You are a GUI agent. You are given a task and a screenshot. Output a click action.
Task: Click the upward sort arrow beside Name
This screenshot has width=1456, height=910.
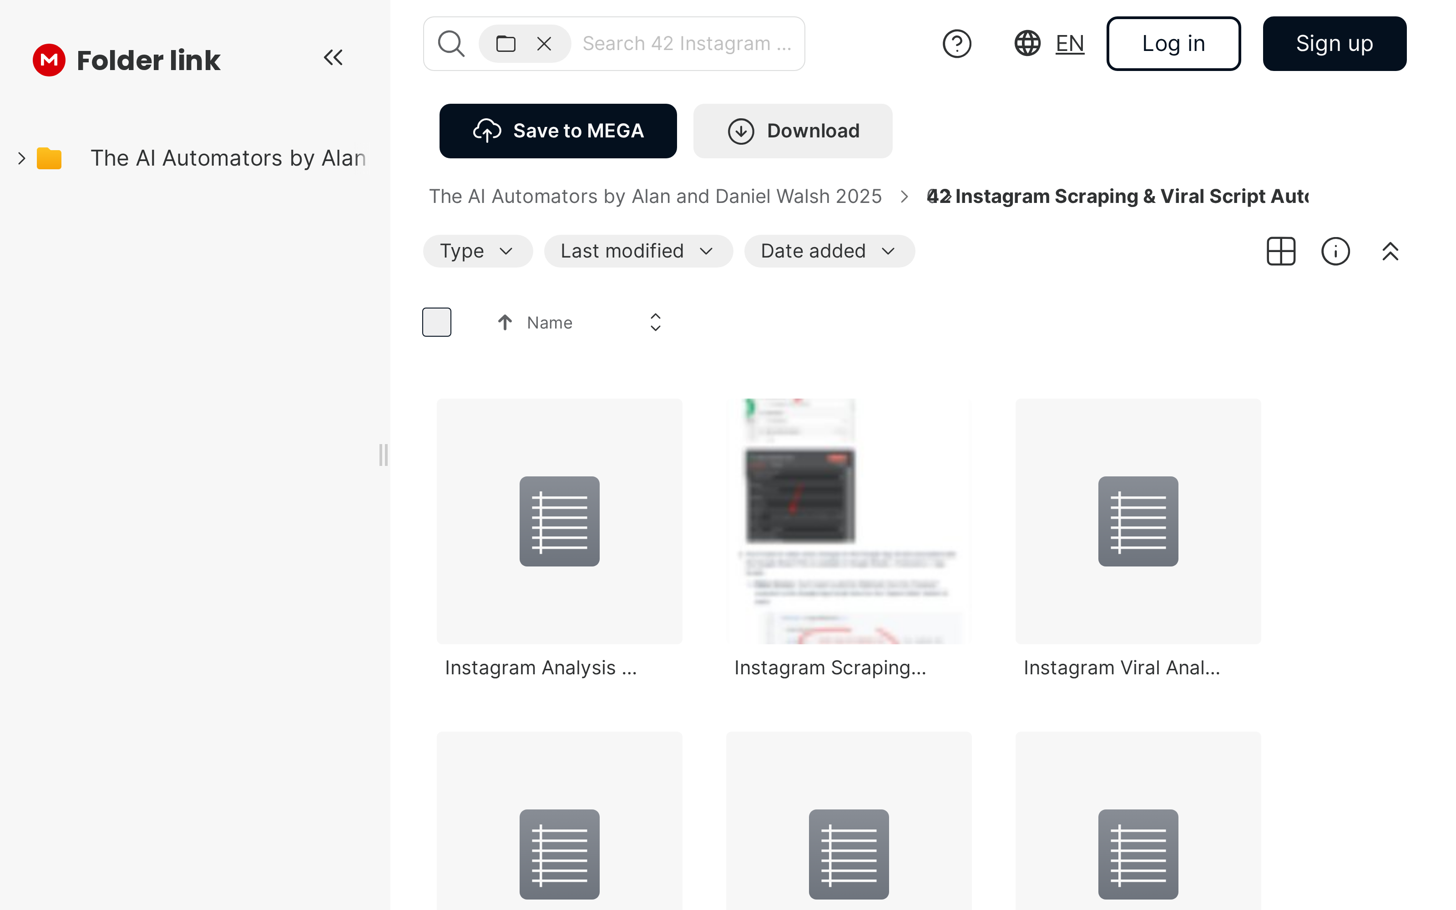click(x=505, y=323)
